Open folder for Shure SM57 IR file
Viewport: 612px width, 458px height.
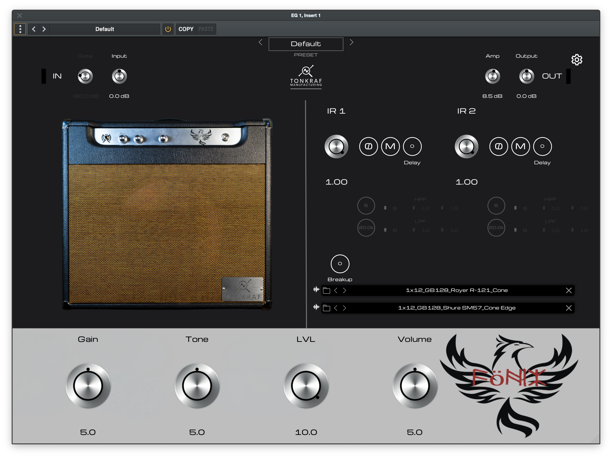click(327, 308)
